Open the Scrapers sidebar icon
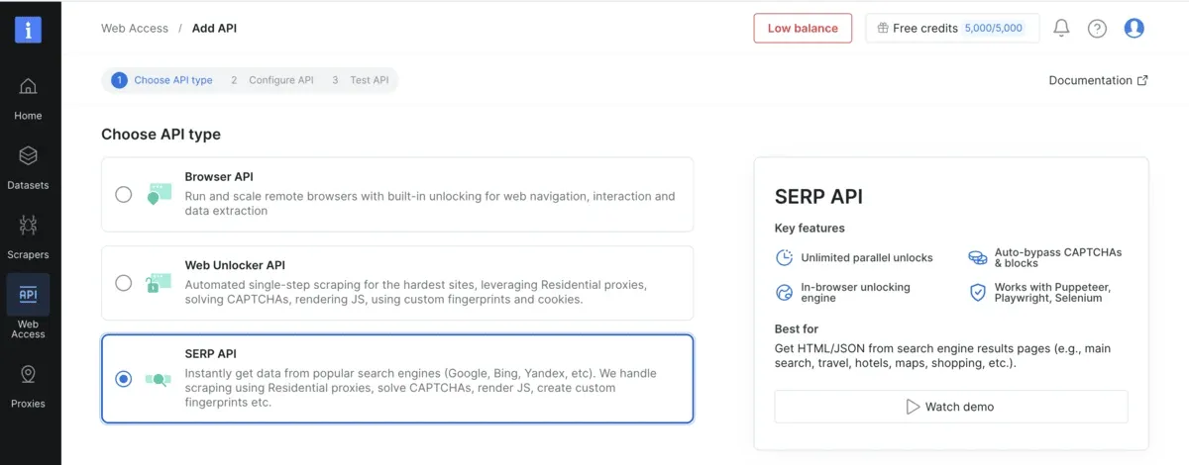Screen dimensions: 1189x465 click(x=28, y=226)
